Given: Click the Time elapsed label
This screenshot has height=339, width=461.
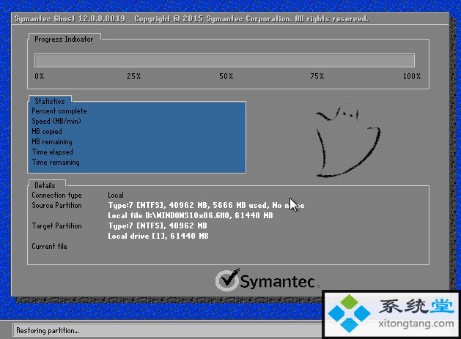Looking at the screenshot, I should [52, 152].
